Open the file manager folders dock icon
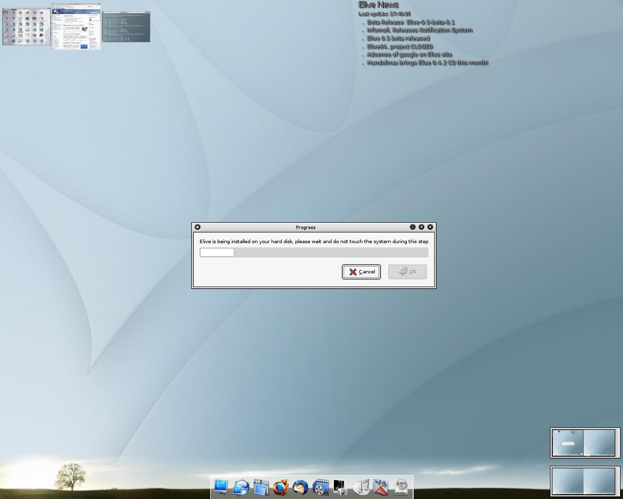 pyautogui.click(x=261, y=487)
